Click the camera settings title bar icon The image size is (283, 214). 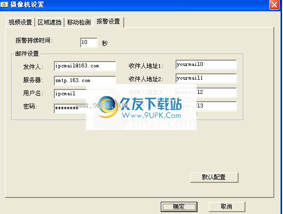tap(4, 4)
